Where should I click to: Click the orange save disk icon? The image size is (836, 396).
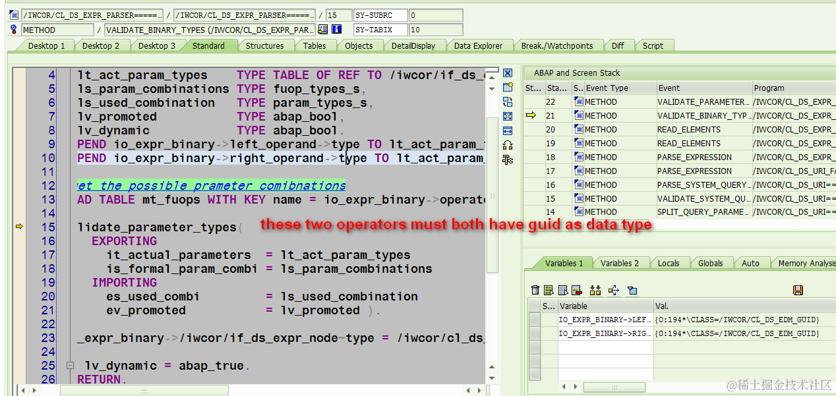[798, 290]
